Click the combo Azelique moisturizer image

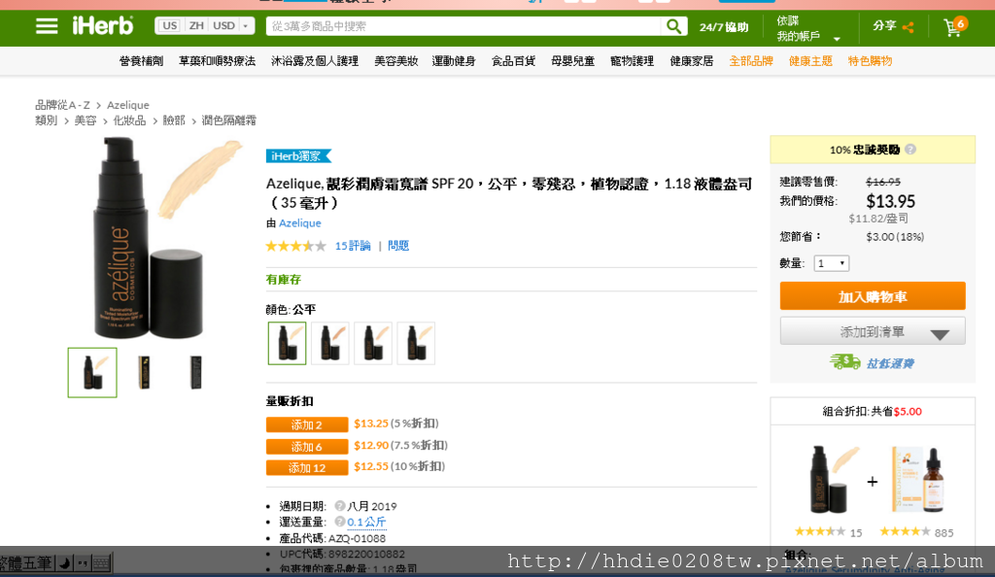(x=833, y=479)
